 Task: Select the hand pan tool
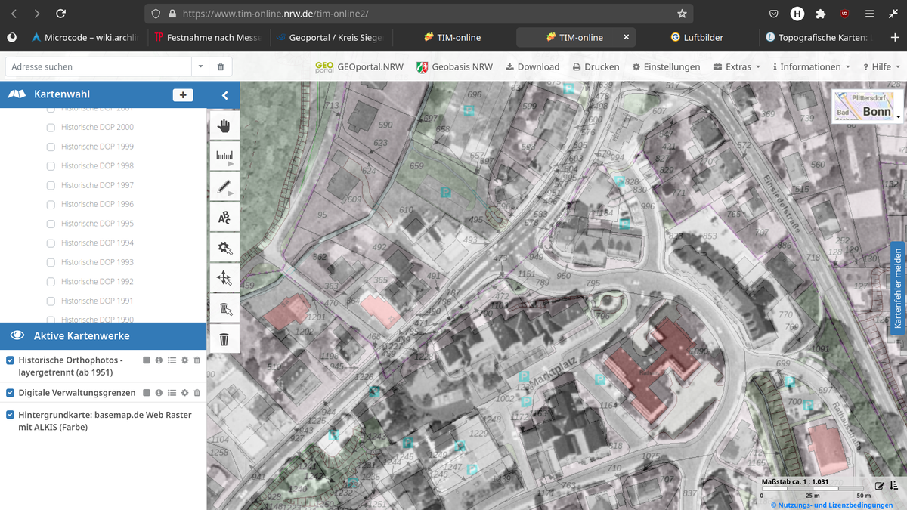click(224, 126)
